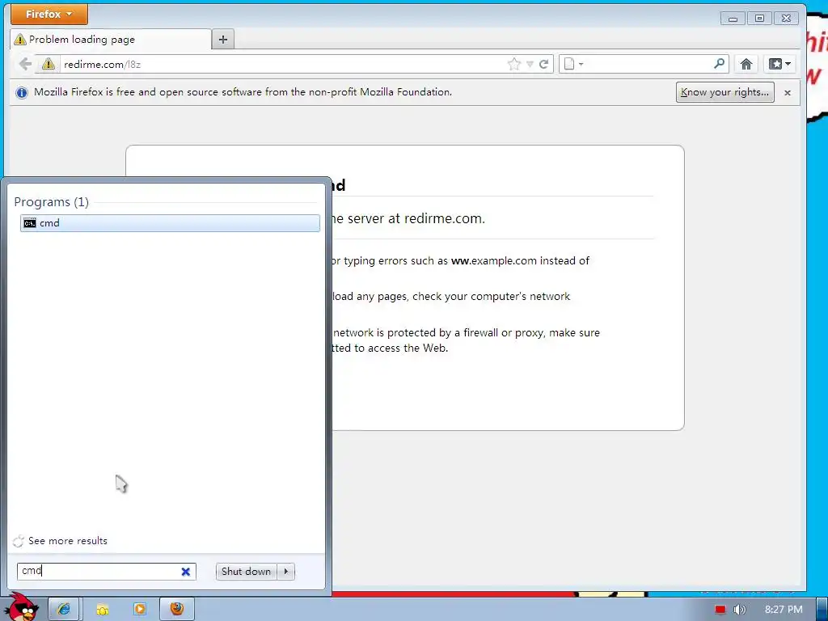Viewport: 828px width, 621px height.
Task: Go to the Firefox home page
Action: click(x=746, y=65)
